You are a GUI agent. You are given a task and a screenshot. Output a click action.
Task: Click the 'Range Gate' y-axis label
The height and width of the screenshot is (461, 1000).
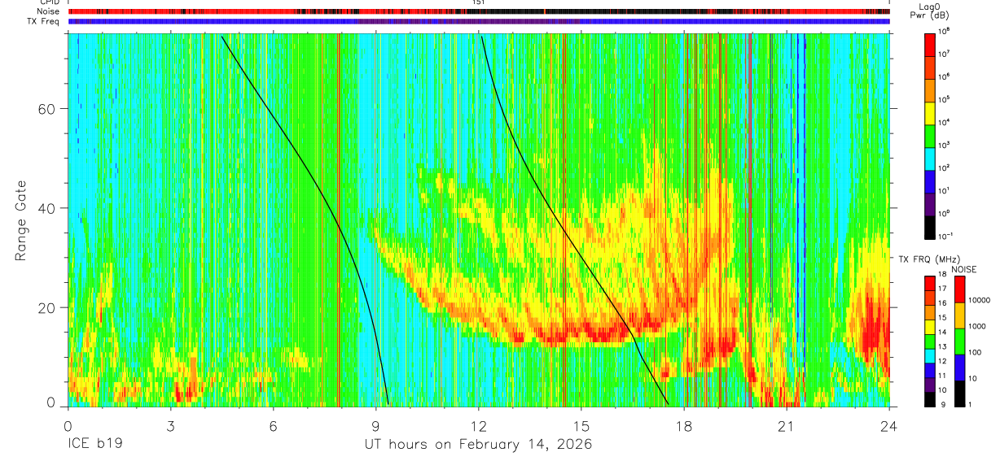tap(22, 220)
